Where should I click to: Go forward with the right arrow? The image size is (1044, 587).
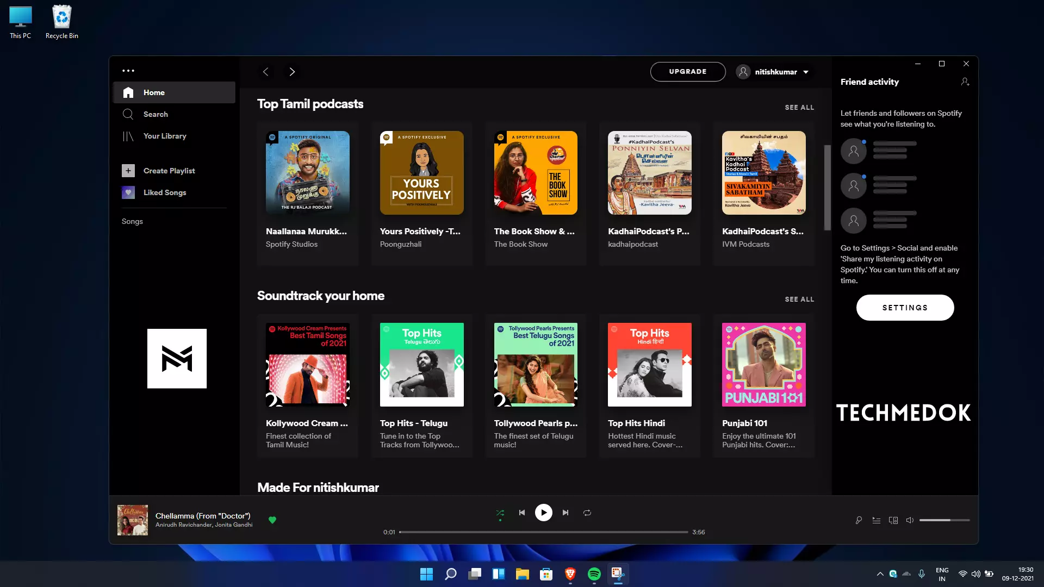[292, 72]
